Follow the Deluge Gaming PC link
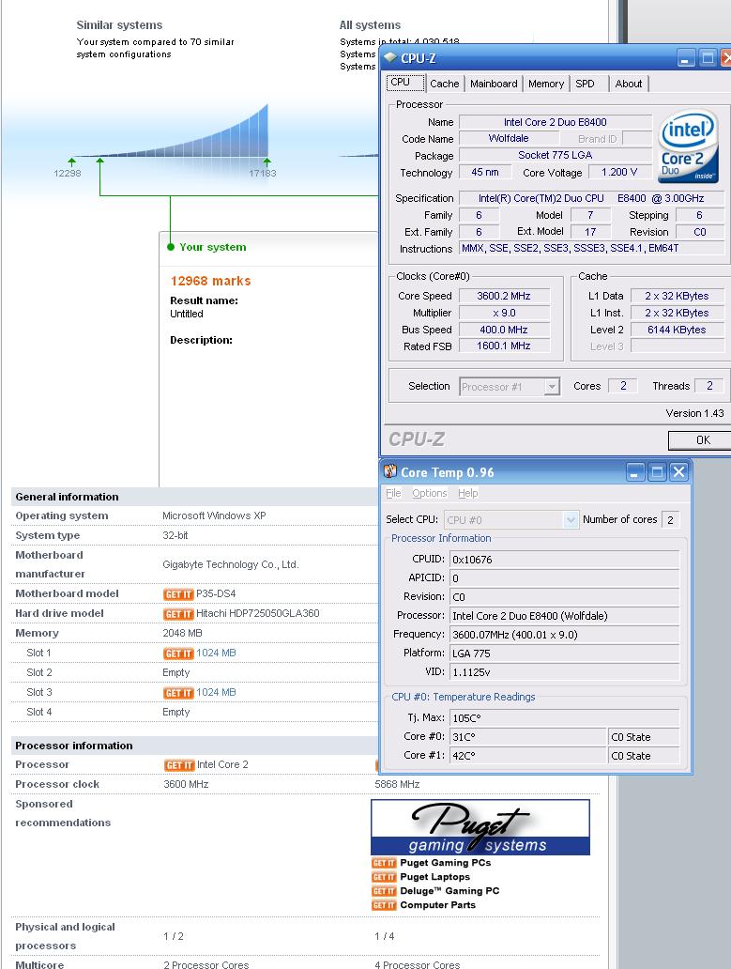731x969 pixels. point(449,891)
